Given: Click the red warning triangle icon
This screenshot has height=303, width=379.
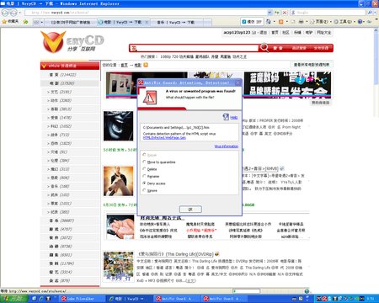Looking at the screenshot, I should [150, 98].
